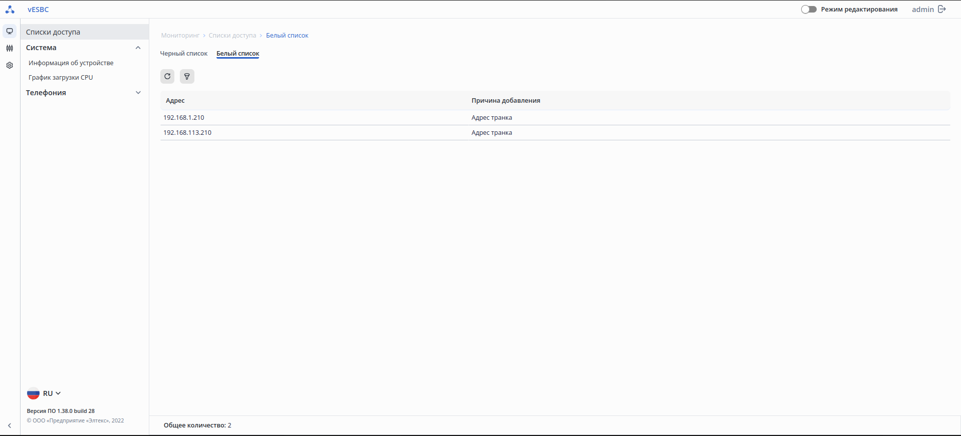This screenshot has width=961, height=436.
Task: Click the Russian flag icon
Action: [33, 393]
